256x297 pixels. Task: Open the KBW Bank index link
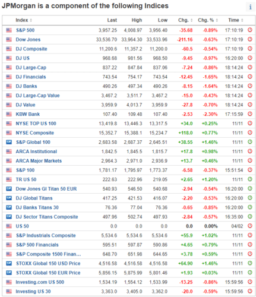(x=28, y=114)
